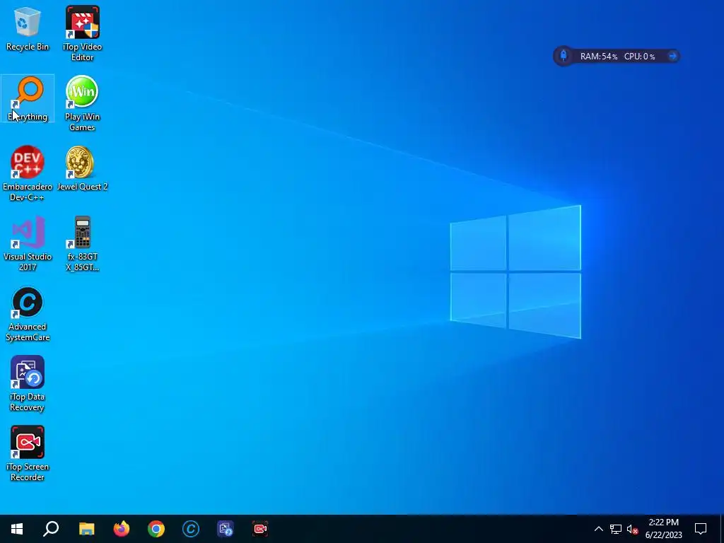Open the Windows Start menu

click(x=17, y=529)
